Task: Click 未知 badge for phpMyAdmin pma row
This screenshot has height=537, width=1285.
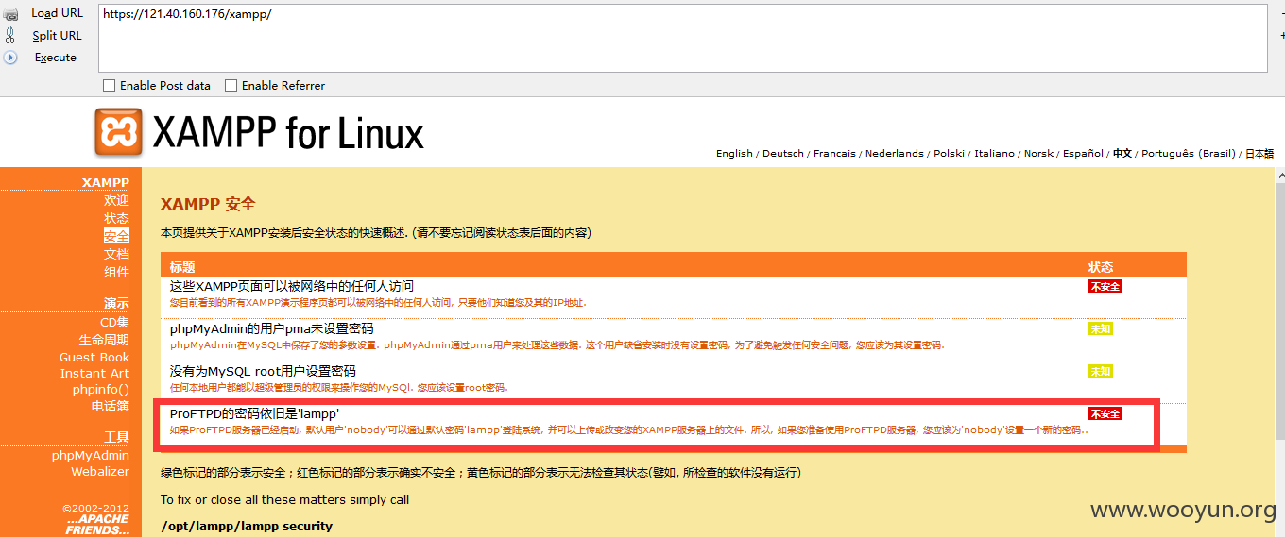Action: coord(1100,329)
